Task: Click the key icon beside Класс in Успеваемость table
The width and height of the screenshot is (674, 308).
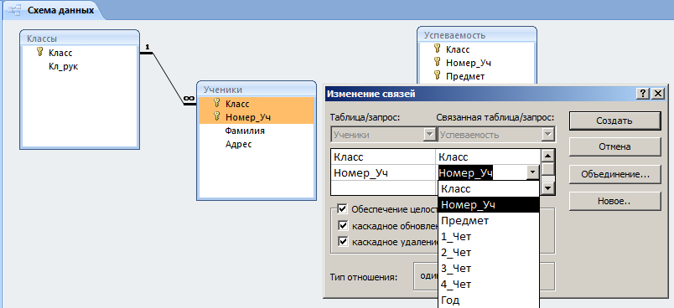Action: pyautogui.click(x=438, y=49)
